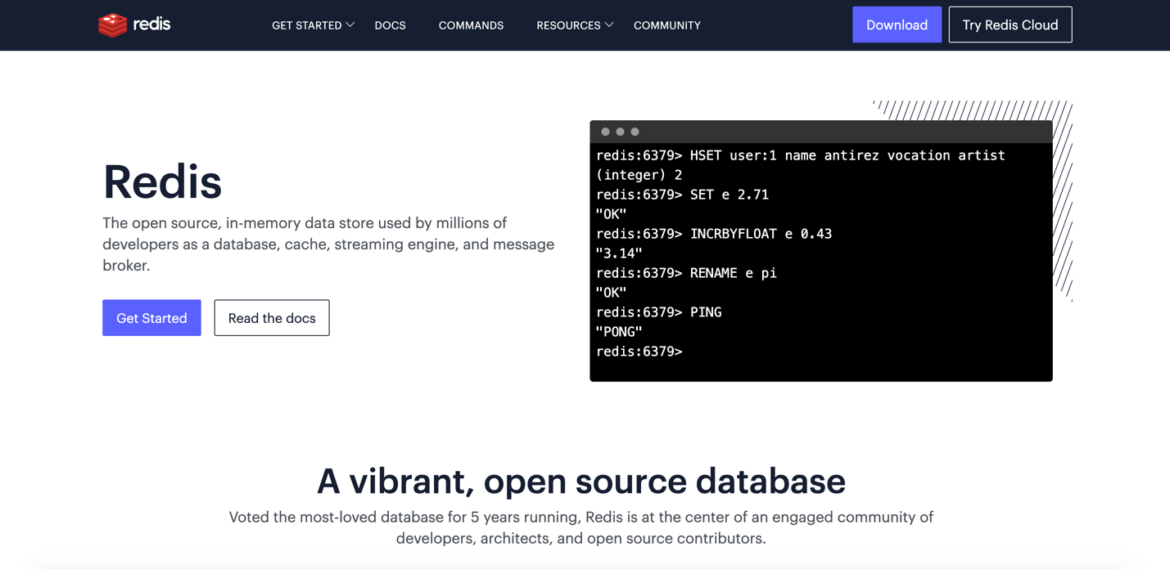1170x569 pixels.
Task: Click the large Redis heading
Action: tap(162, 181)
